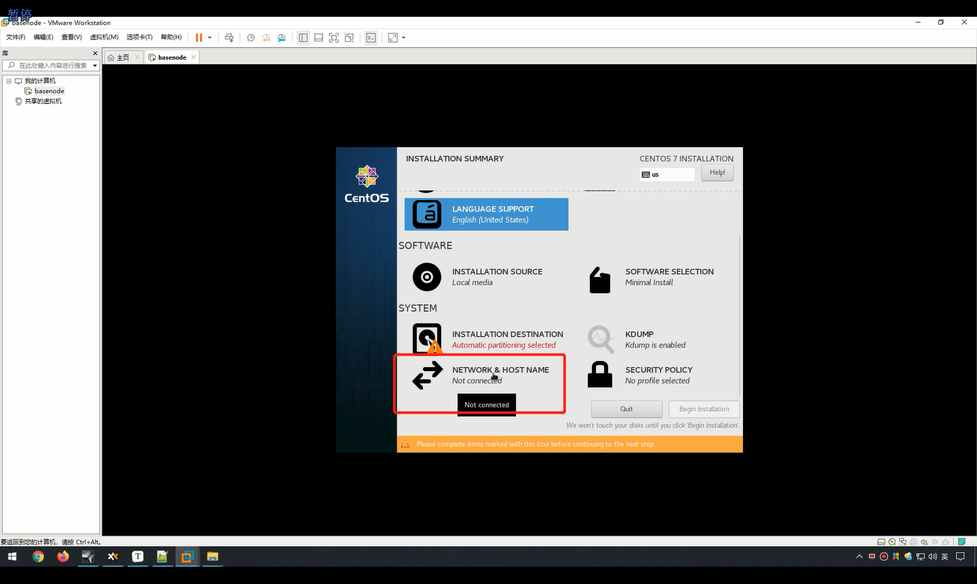
Task: Click the unity mode toolbar icon
Action: pyautogui.click(x=350, y=38)
